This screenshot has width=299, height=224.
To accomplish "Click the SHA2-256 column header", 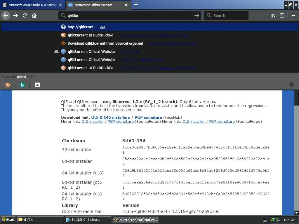I will (134, 141).
